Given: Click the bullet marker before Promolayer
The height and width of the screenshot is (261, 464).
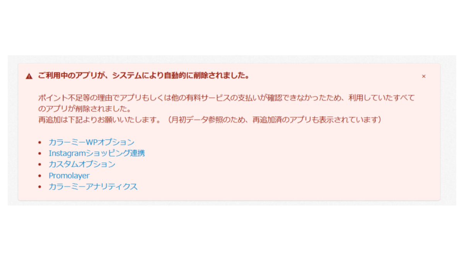Looking at the screenshot, I should click(x=39, y=176).
